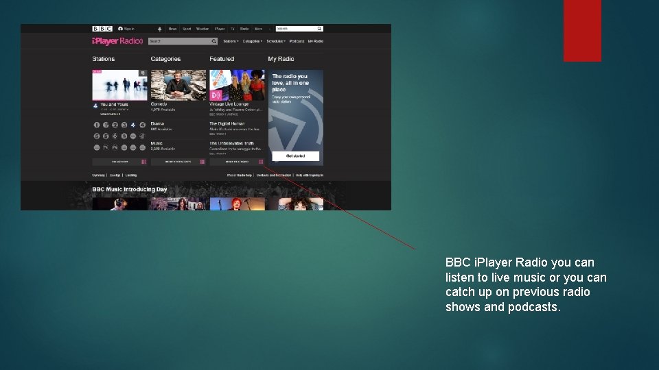Image resolution: width=659 pixels, height=370 pixels.
Task: Expand the Schedules dropdown in the nav bar
Action: point(276,41)
